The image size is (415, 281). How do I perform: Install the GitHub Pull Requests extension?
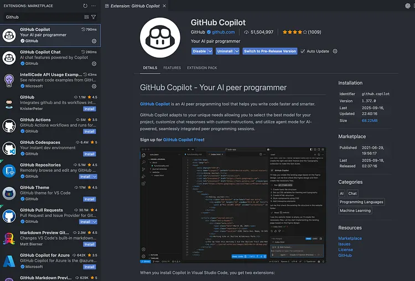[x=85, y=222]
